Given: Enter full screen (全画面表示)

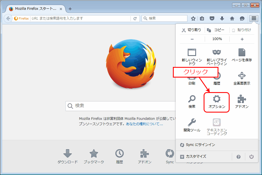Looking at the screenshot, I should tap(242, 78).
